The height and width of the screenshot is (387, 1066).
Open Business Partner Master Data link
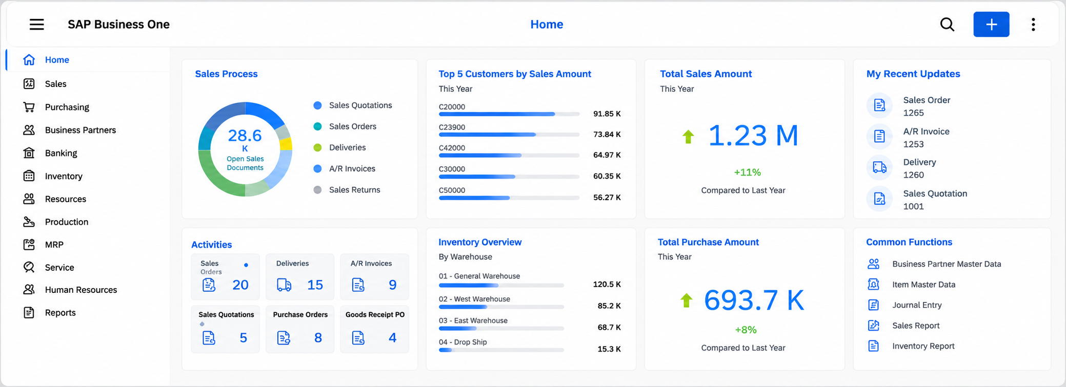click(x=947, y=264)
